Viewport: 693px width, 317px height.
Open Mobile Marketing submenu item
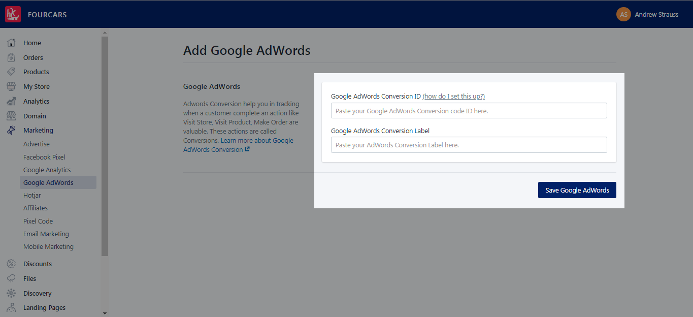pos(48,247)
